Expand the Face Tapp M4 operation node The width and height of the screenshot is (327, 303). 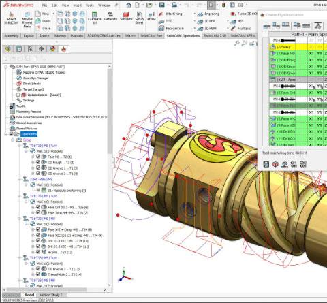coord(33,212)
